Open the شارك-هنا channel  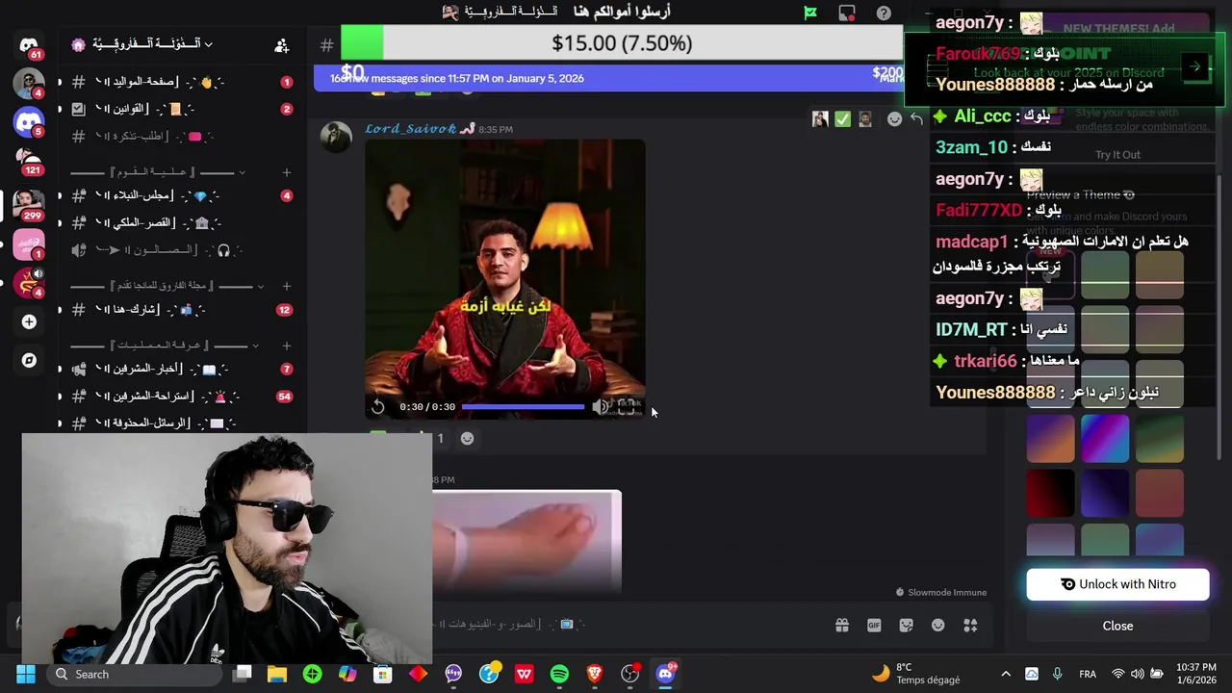pos(181,309)
